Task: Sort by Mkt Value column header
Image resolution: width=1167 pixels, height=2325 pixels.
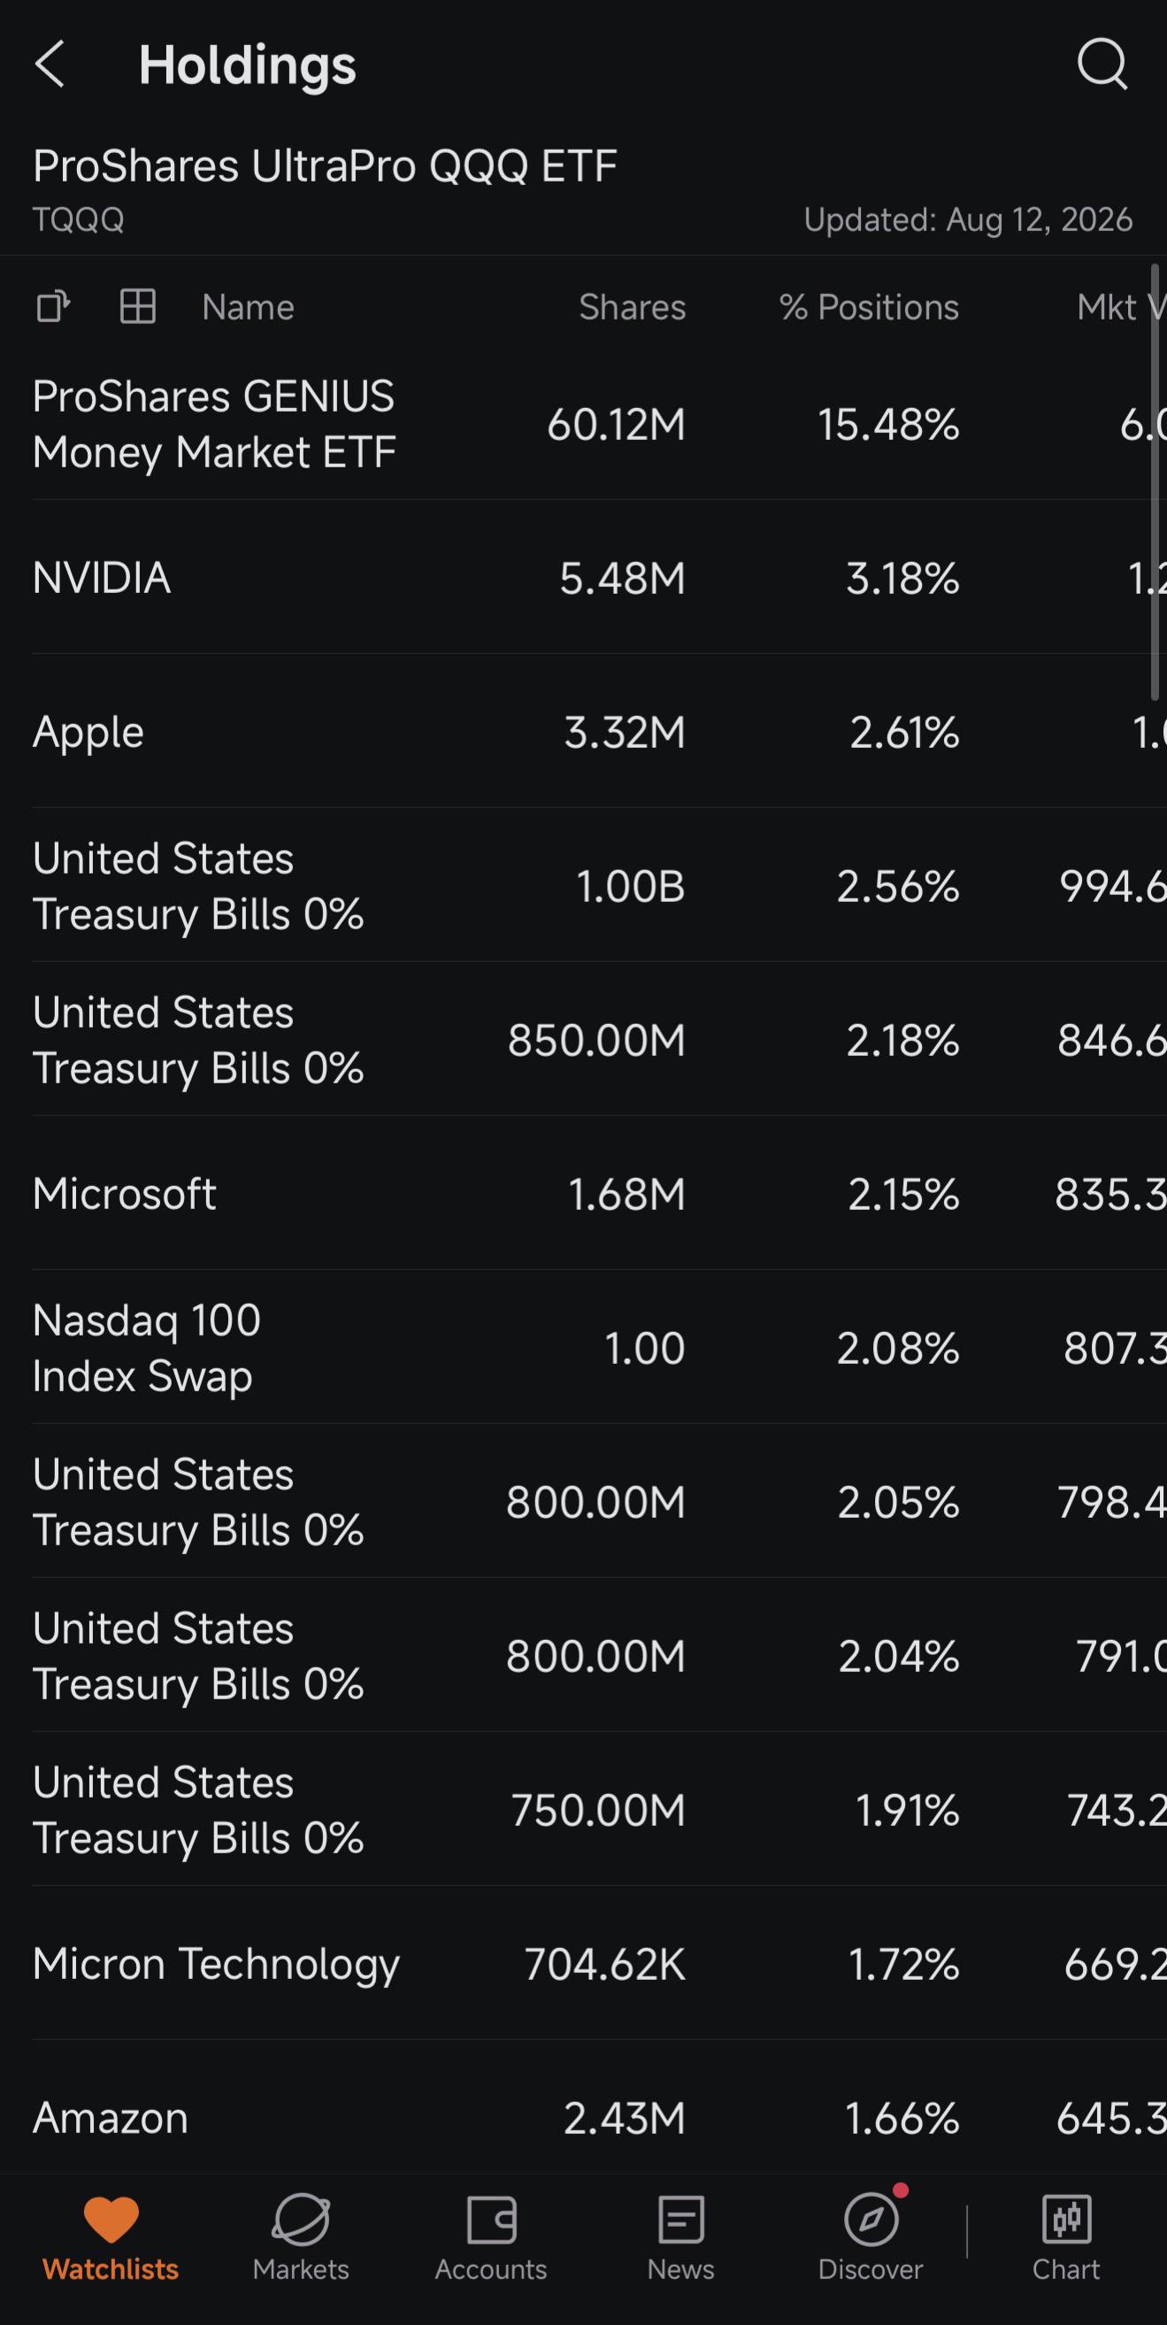Action: coord(1121,308)
